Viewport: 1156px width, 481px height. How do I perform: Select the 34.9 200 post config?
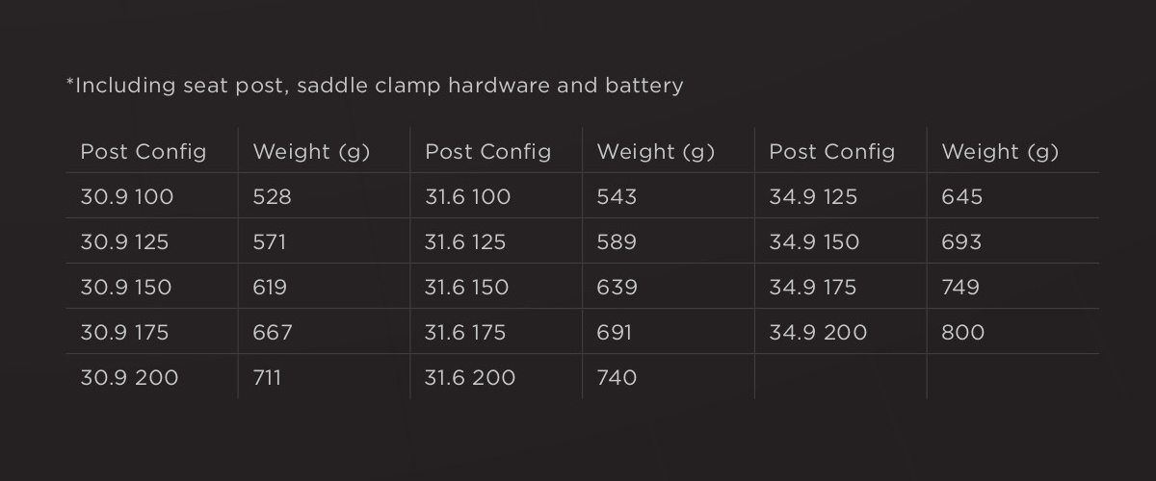[x=818, y=333]
